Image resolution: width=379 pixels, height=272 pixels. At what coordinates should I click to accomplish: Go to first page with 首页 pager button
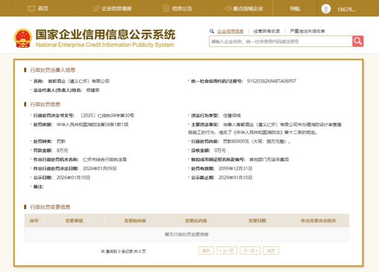tap(206, 250)
